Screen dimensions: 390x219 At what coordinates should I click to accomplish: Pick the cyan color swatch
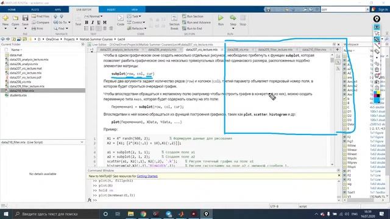(x=377, y=100)
